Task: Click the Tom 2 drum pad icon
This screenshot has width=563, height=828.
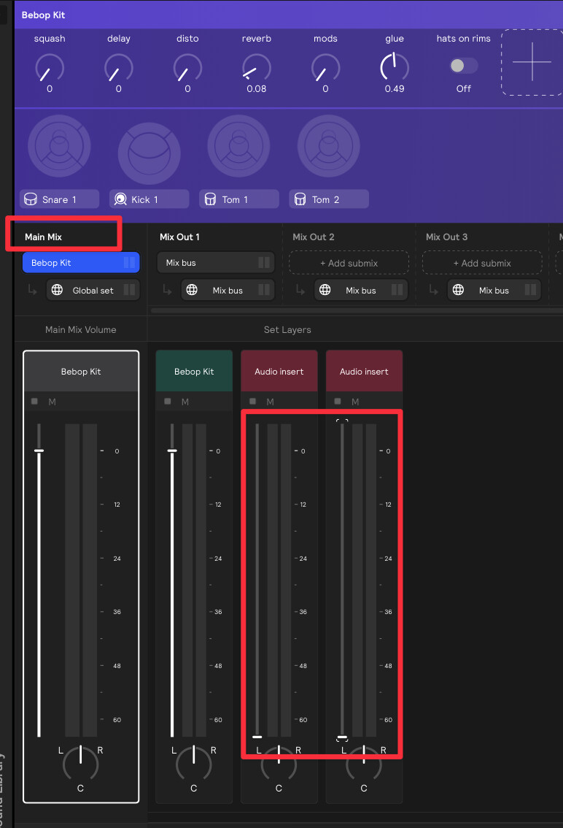Action: (x=328, y=146)
